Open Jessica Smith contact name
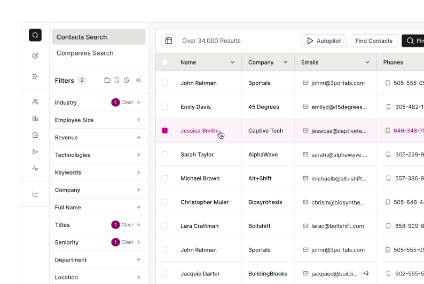Image resolution: width=424 pixels, height=284 pixels. click(199, 130)
